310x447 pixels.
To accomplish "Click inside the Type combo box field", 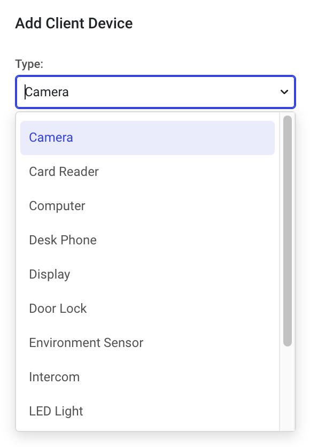I will point(156,92).
